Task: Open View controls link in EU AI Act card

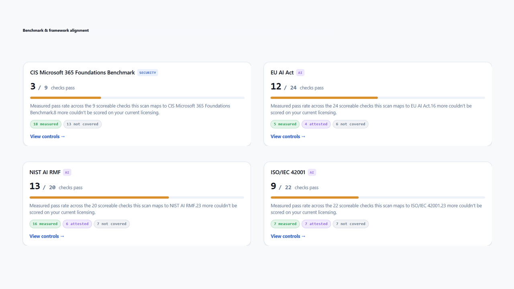Action: (288, 136)
